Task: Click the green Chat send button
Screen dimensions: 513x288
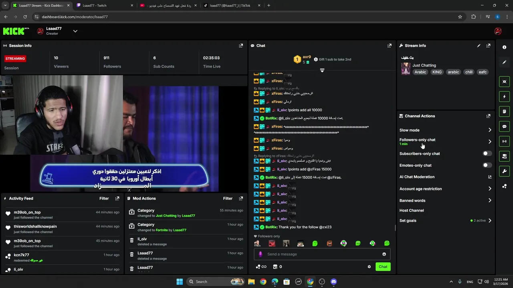Action: [x=383, y=267]
